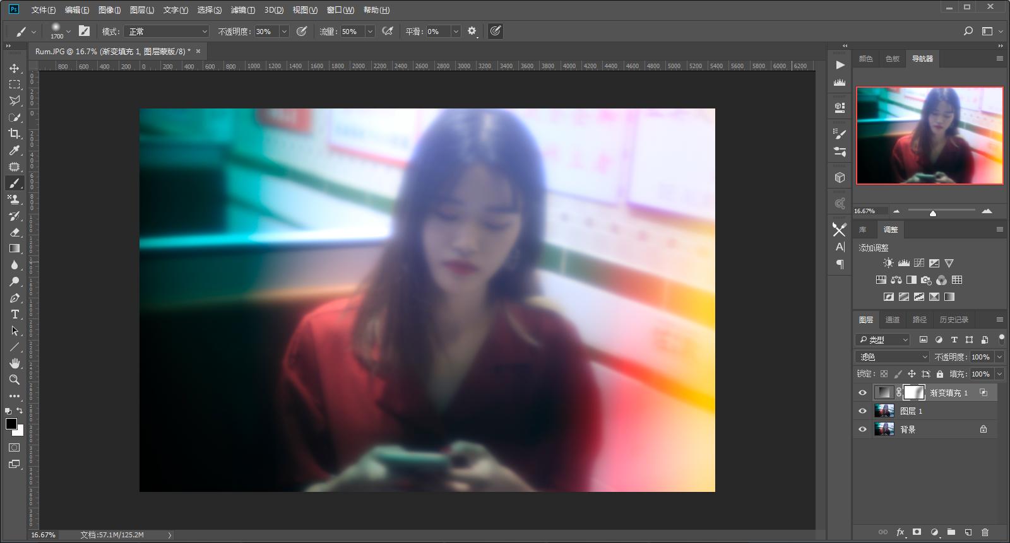Screen dimensions: 1010x543
Task: Open the brush opacity 30% dropdown arrow
Action: click(284, 32)
